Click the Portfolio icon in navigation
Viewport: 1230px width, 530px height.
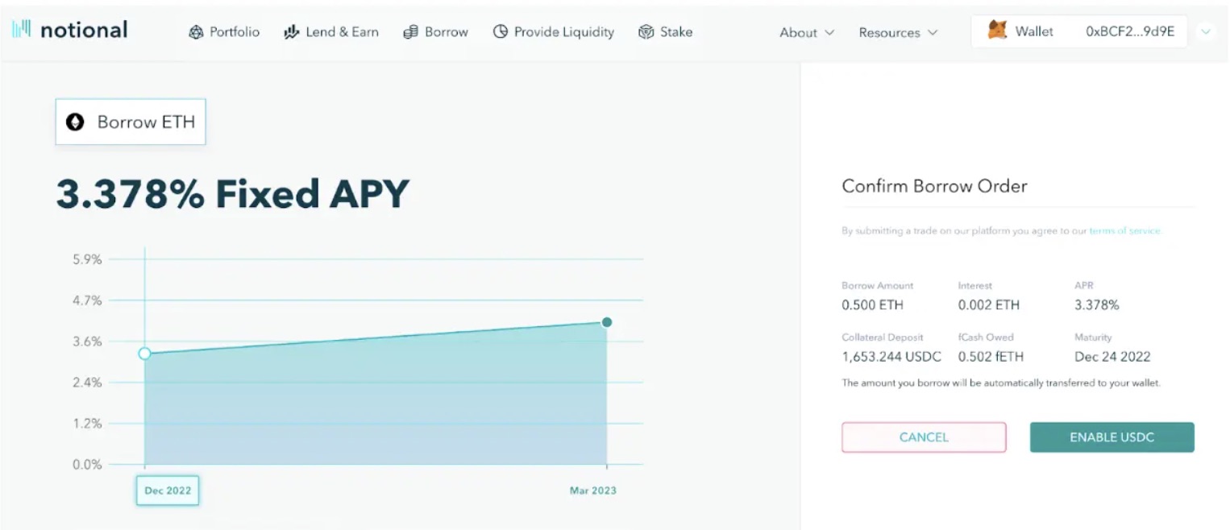click(196, 32)
